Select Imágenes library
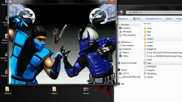Viewport: 182px width, 102px height. [127, 49]
